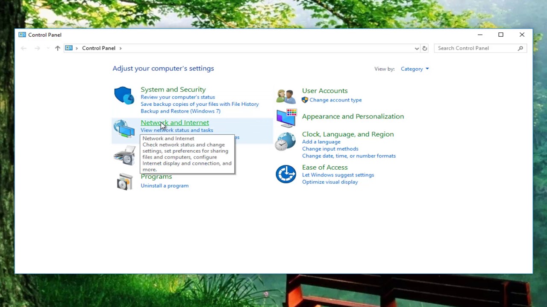Open the Ease of Access heading
The image size is (547, 307).
[x=325, y=168]
